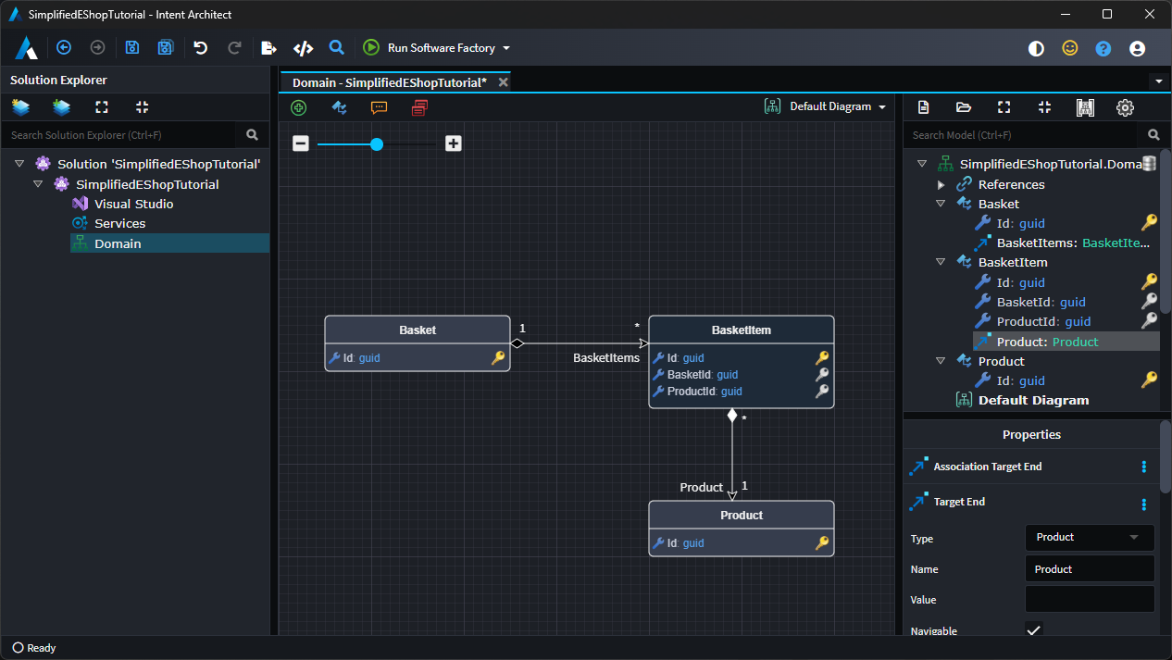Collapse the BasketItem node in model tree
The height and width of the screenshot is (660, 1172).
tap(941, 263)
